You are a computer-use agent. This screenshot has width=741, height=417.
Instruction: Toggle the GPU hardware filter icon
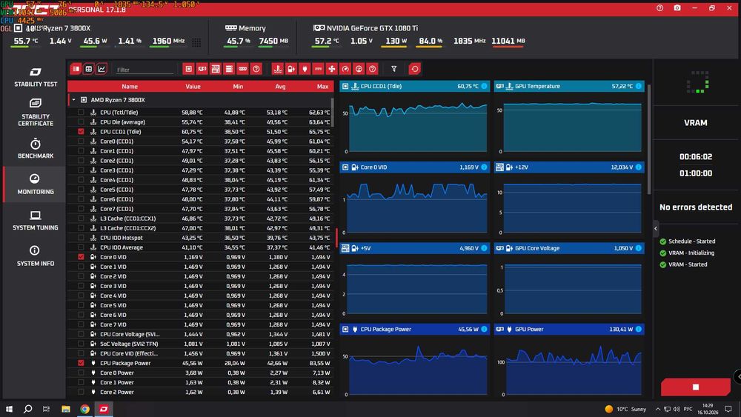pyautogui.click(x=202, y=69)
